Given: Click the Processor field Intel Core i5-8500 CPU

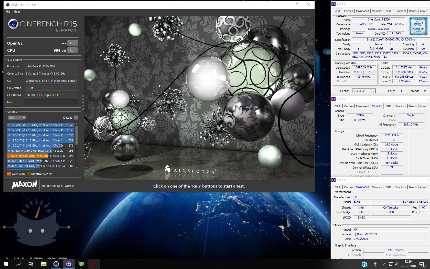Looking at the screenshot, I should (x=51, y=66).
